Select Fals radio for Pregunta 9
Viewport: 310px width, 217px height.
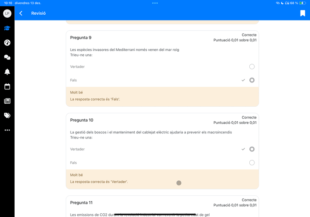[x=252, y=80]
